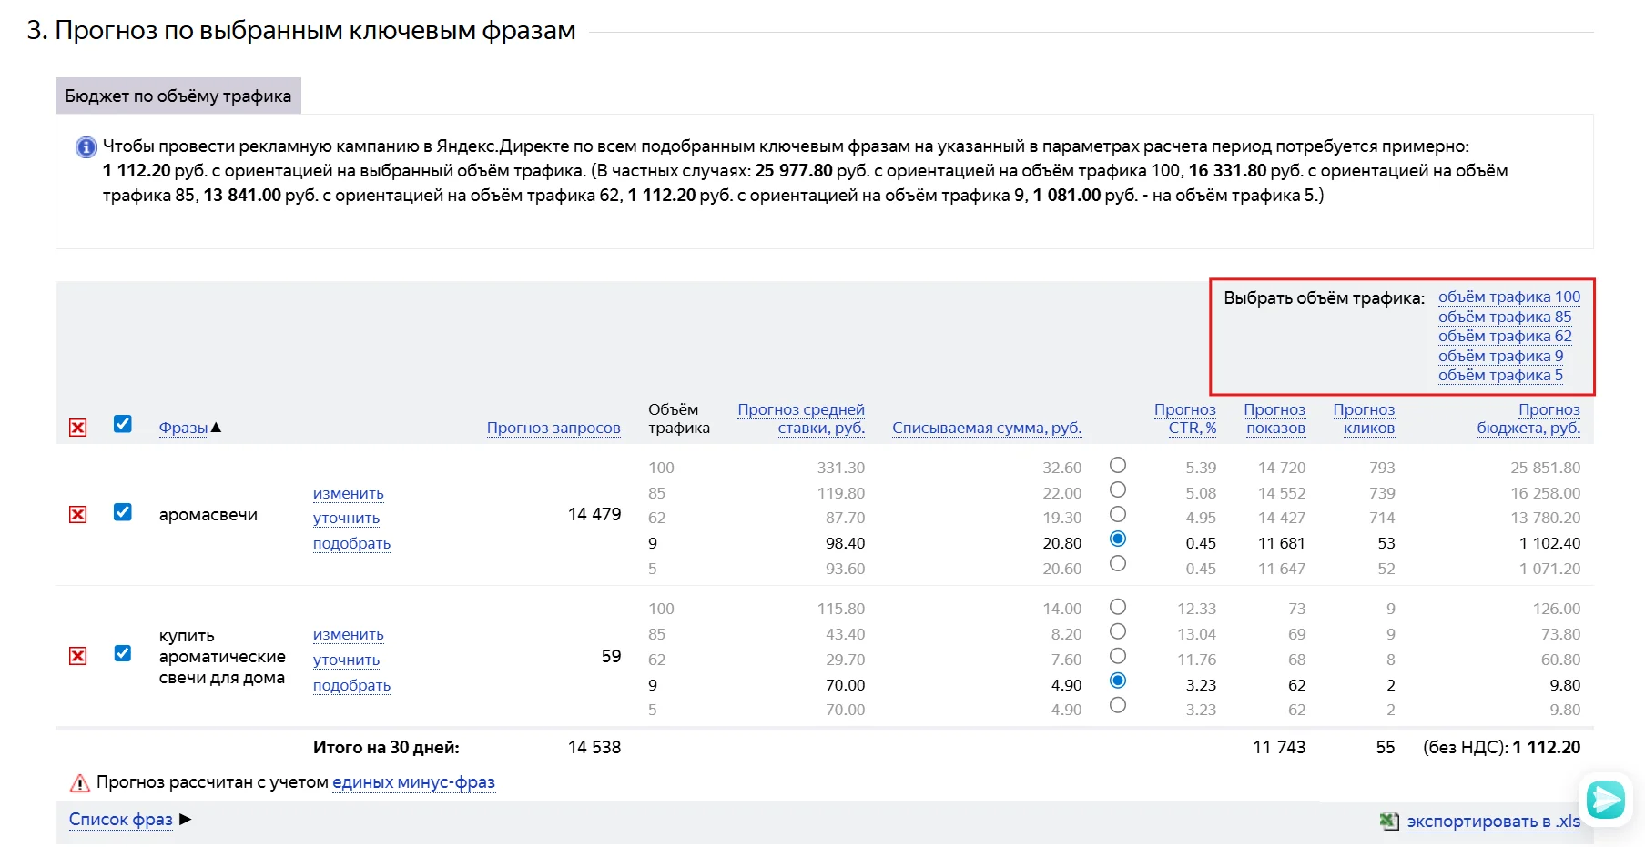1645x847 pixels.
Task: Uncheck the аромасвечи phrase checkbox
Action: click(123, 512)
